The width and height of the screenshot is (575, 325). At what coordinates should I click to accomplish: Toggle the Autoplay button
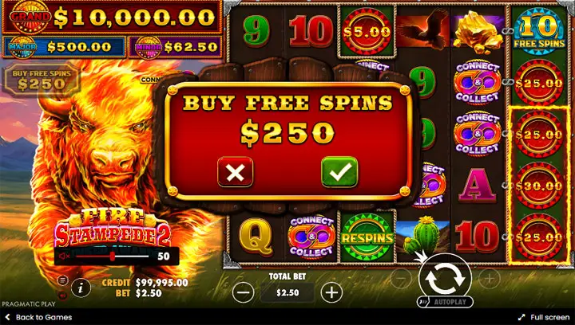pyautogui.click(x=445, y=302)
